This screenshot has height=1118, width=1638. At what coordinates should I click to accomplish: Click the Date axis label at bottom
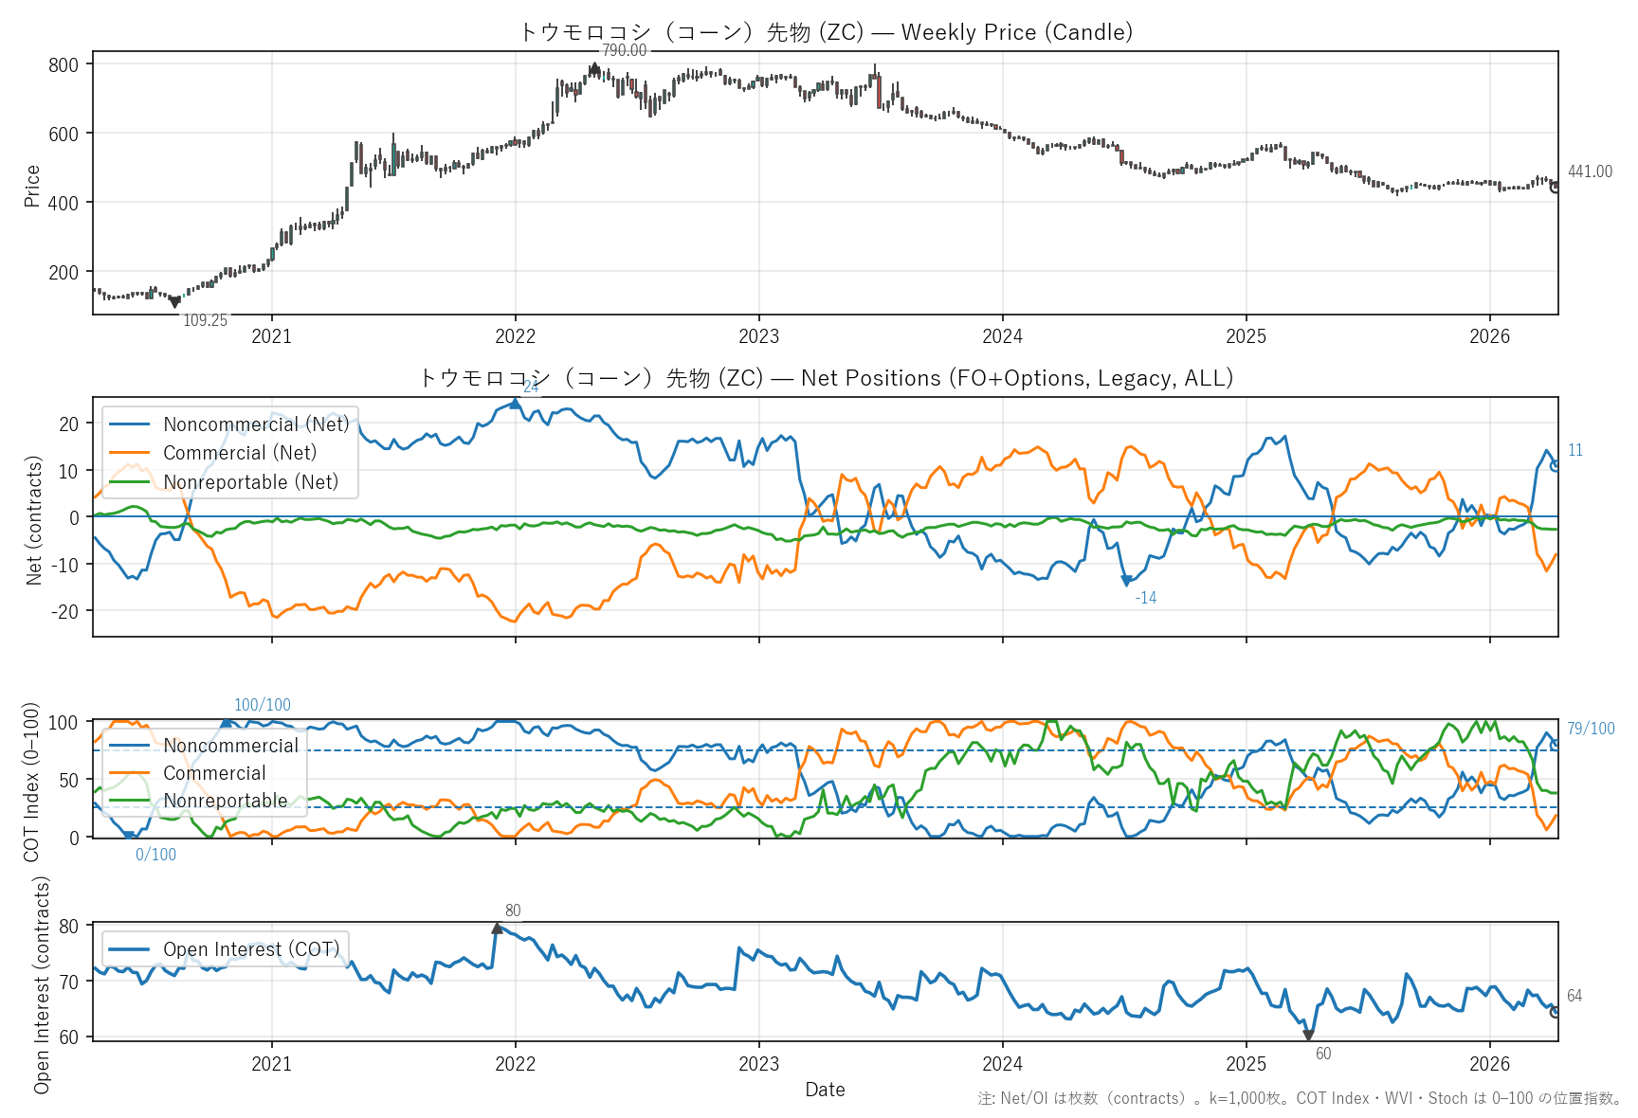tap(825, 1090)
